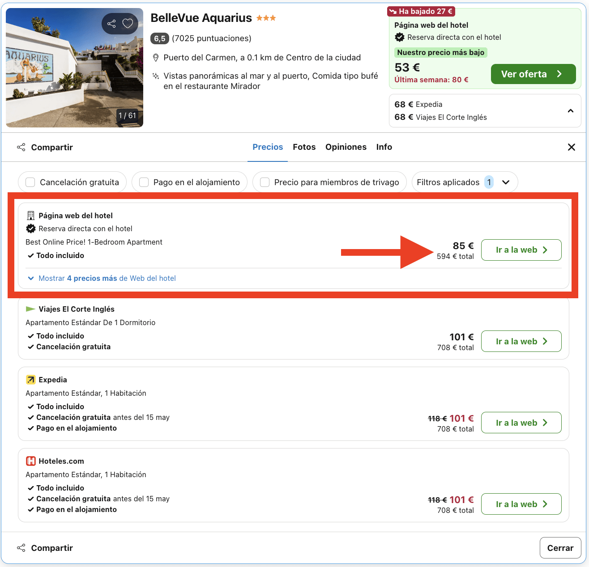
Task: Click the hotel building icon above Página web del hotel
Action: click(30, 215)
